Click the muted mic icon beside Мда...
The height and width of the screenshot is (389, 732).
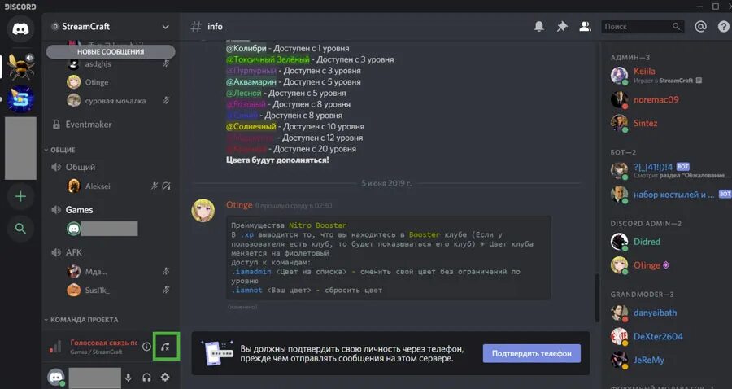click(166, 271)
